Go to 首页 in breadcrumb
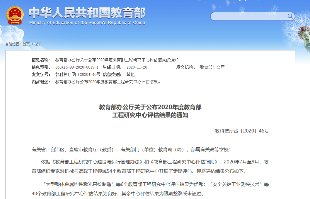The image size is (310, 199). click(x=26, y=44)
